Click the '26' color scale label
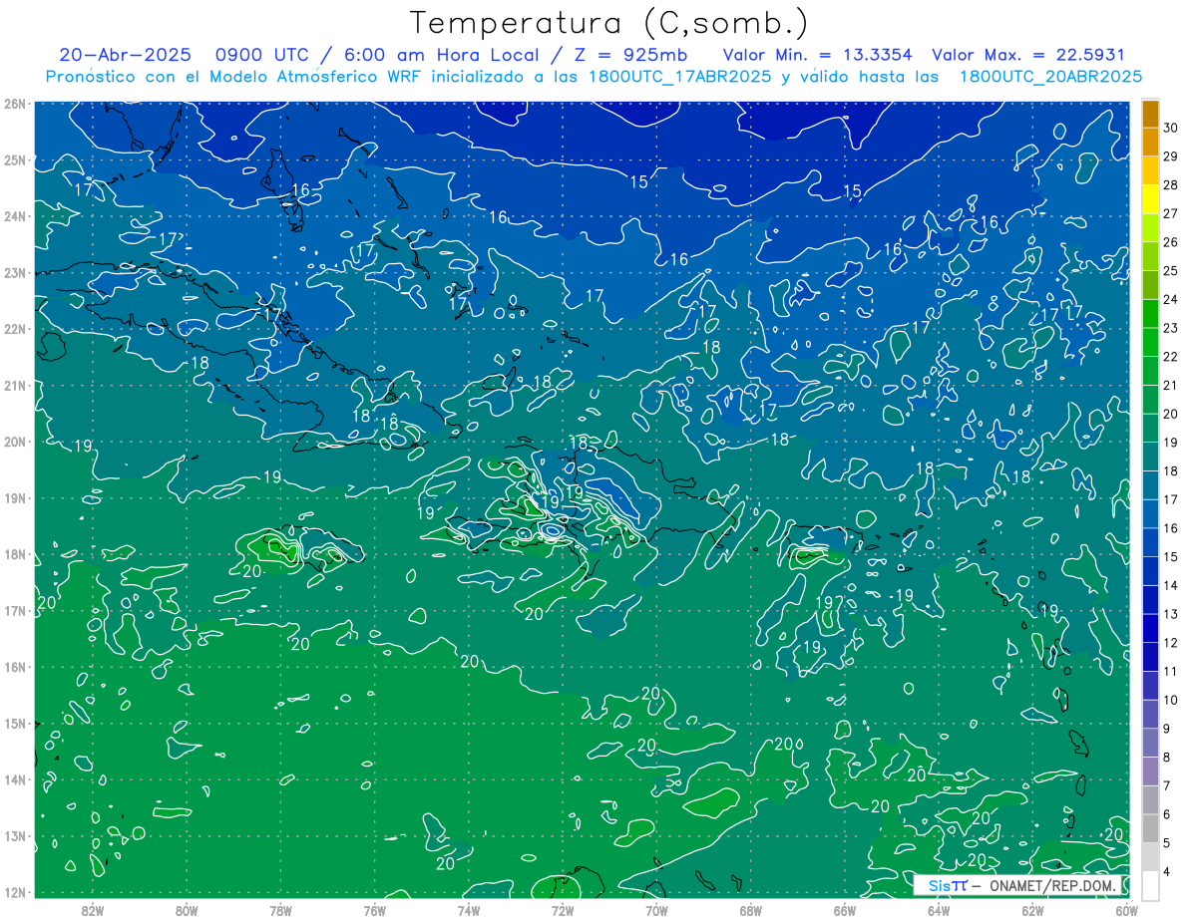The height and width of the screenshot is (924, 1197). click(1172, 242)
